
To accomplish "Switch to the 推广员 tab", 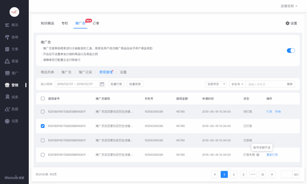I will click(x=80, y=23).
